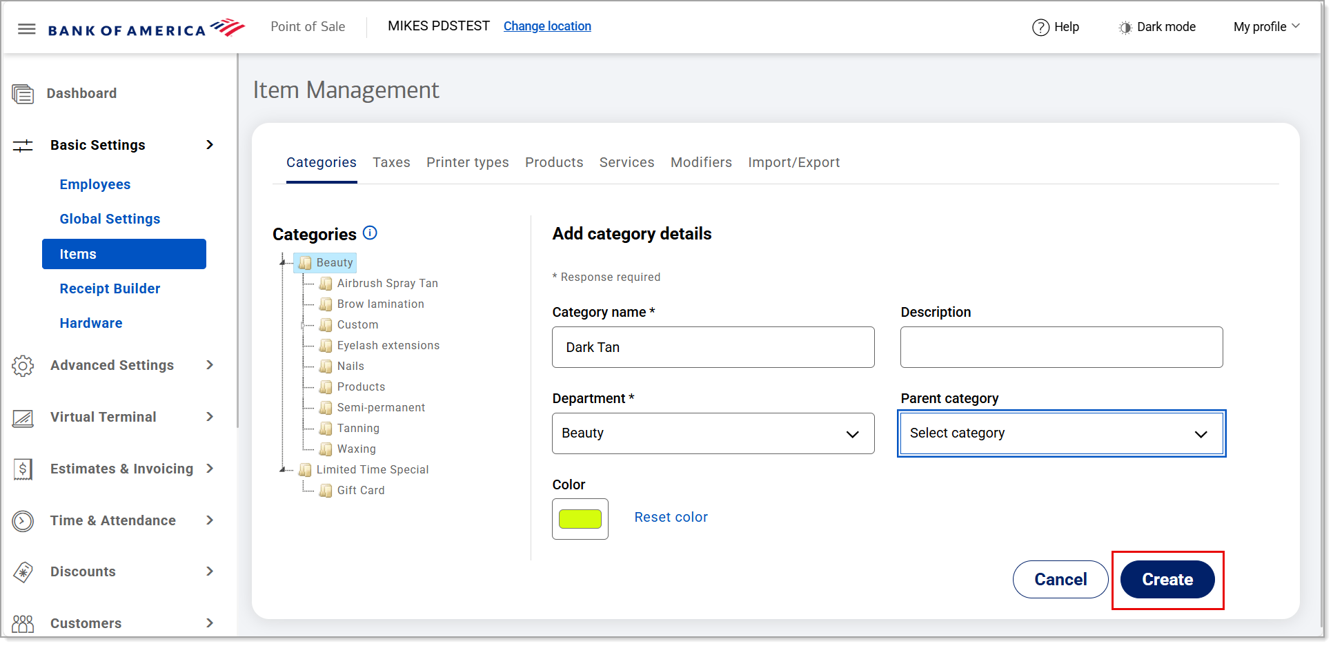The width and height of the screenshot is (1333, 646).
Task: Click the Category name input field
Action: point(713,347)
